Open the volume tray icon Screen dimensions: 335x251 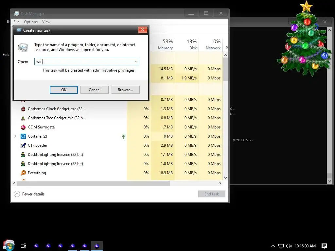[289, 246]
